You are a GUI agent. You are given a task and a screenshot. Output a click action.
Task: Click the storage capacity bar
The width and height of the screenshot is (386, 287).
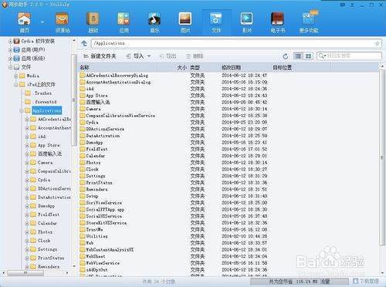coord(300,282)
